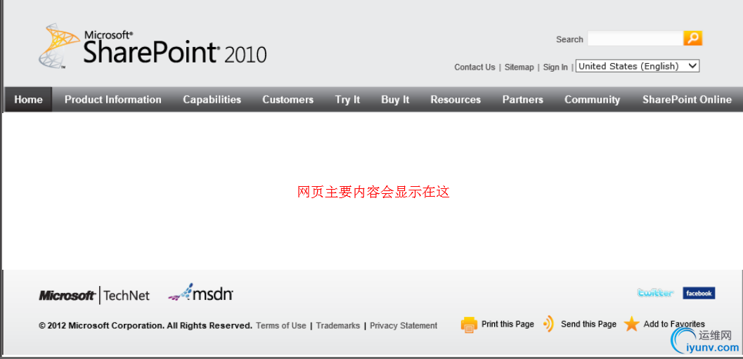The image size is (743, 359).
Task: Click the Microsoft TechNet logo
Action: (x=94, y=296)
